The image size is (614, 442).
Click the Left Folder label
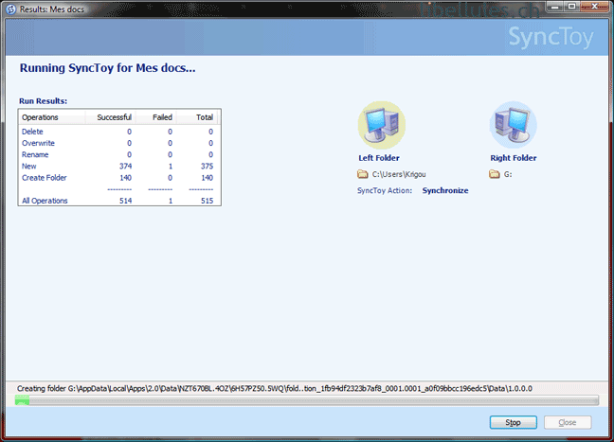pos(379,158)
